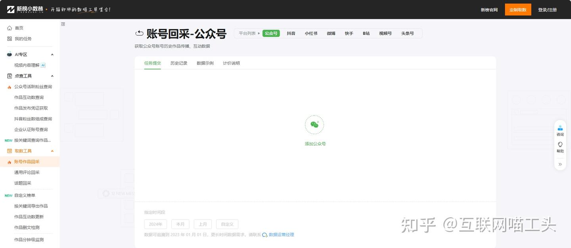Click the 咨询 customer service icon

click(560, 128)
